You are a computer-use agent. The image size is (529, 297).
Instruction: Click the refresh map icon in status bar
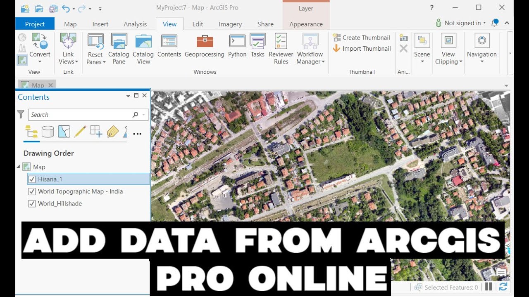click(503, 287)
